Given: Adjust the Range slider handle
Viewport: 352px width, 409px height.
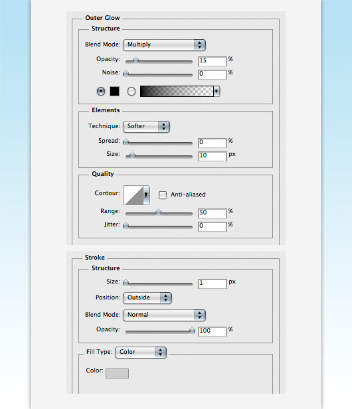Looking at the screenshot, I should (158, 212).
